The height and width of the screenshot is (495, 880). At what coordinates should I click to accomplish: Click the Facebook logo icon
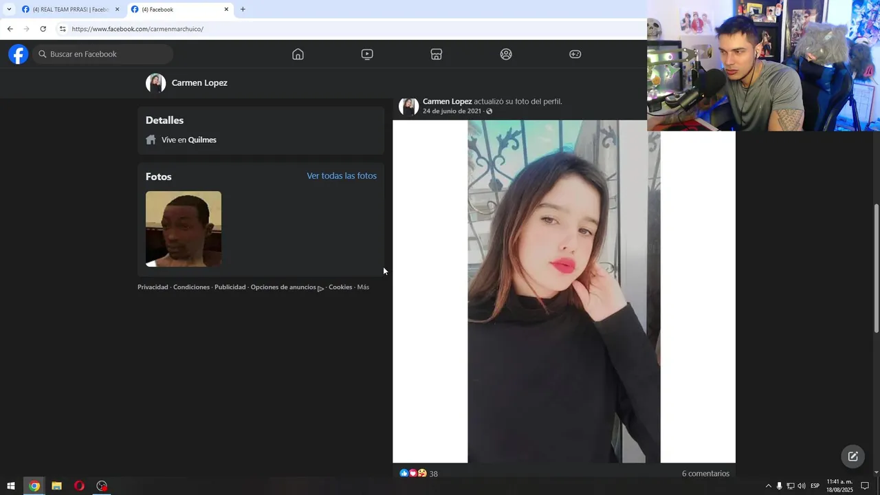coord(19,54)
